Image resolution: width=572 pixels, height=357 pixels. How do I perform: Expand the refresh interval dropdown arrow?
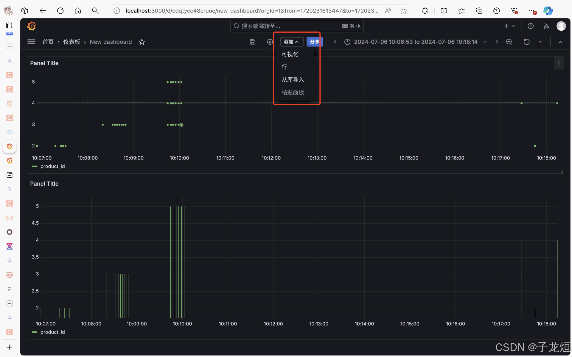pos(540,42)
